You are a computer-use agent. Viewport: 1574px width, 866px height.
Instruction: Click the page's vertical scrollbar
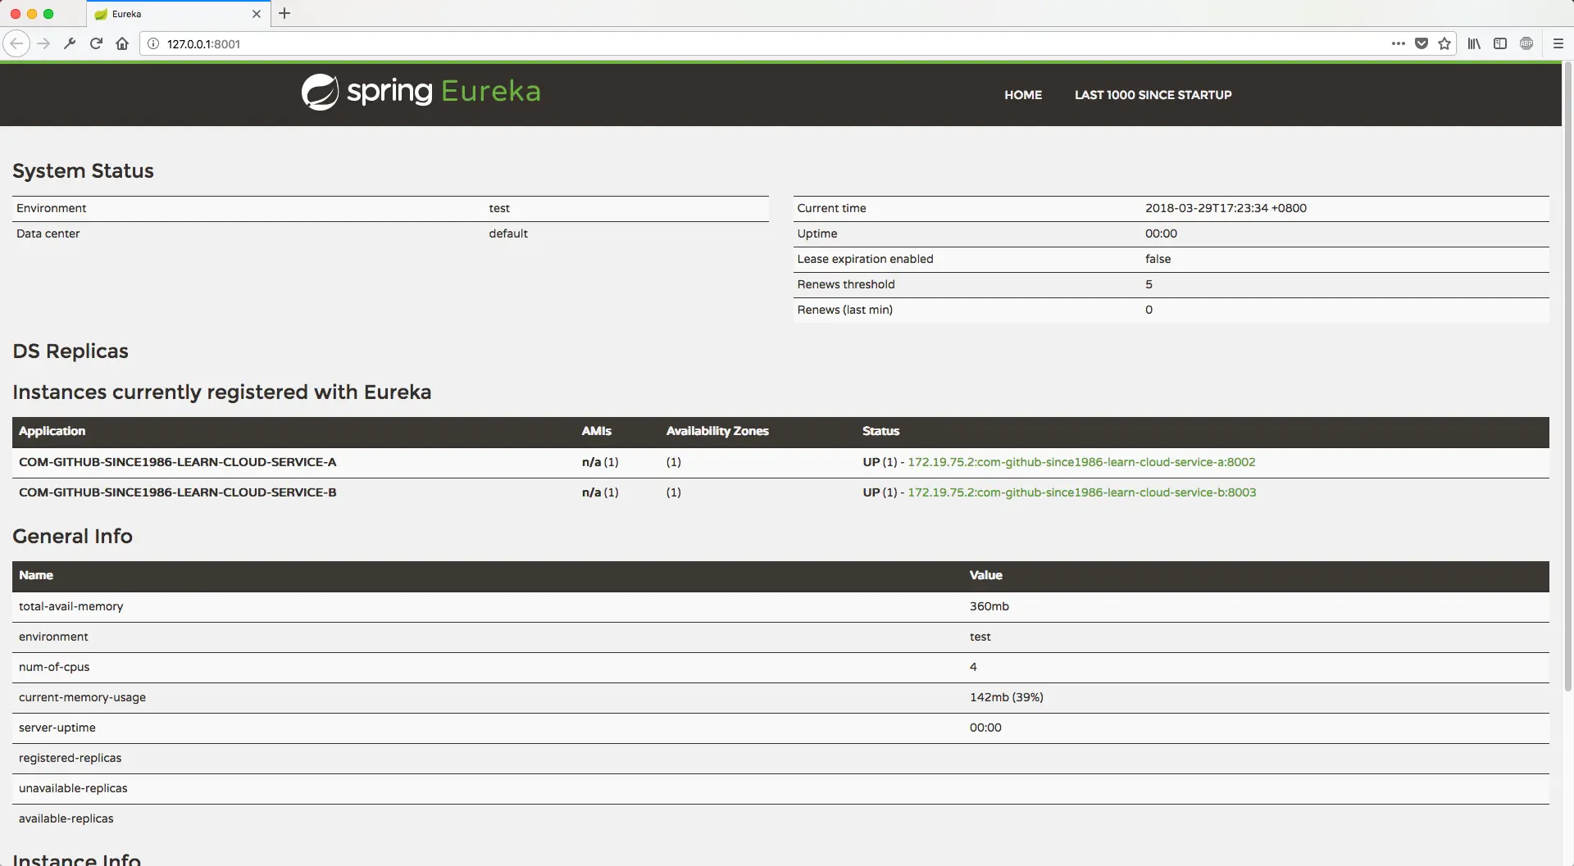1567,377
